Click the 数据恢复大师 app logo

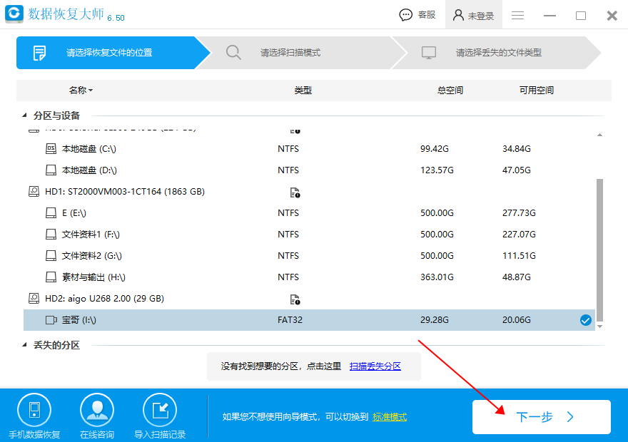coord(16,14)
